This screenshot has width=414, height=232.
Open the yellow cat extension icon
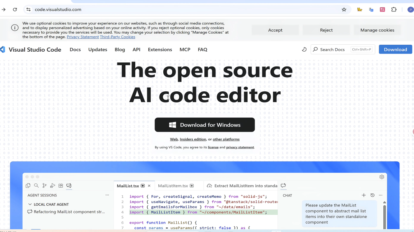[x=360, y=10]
